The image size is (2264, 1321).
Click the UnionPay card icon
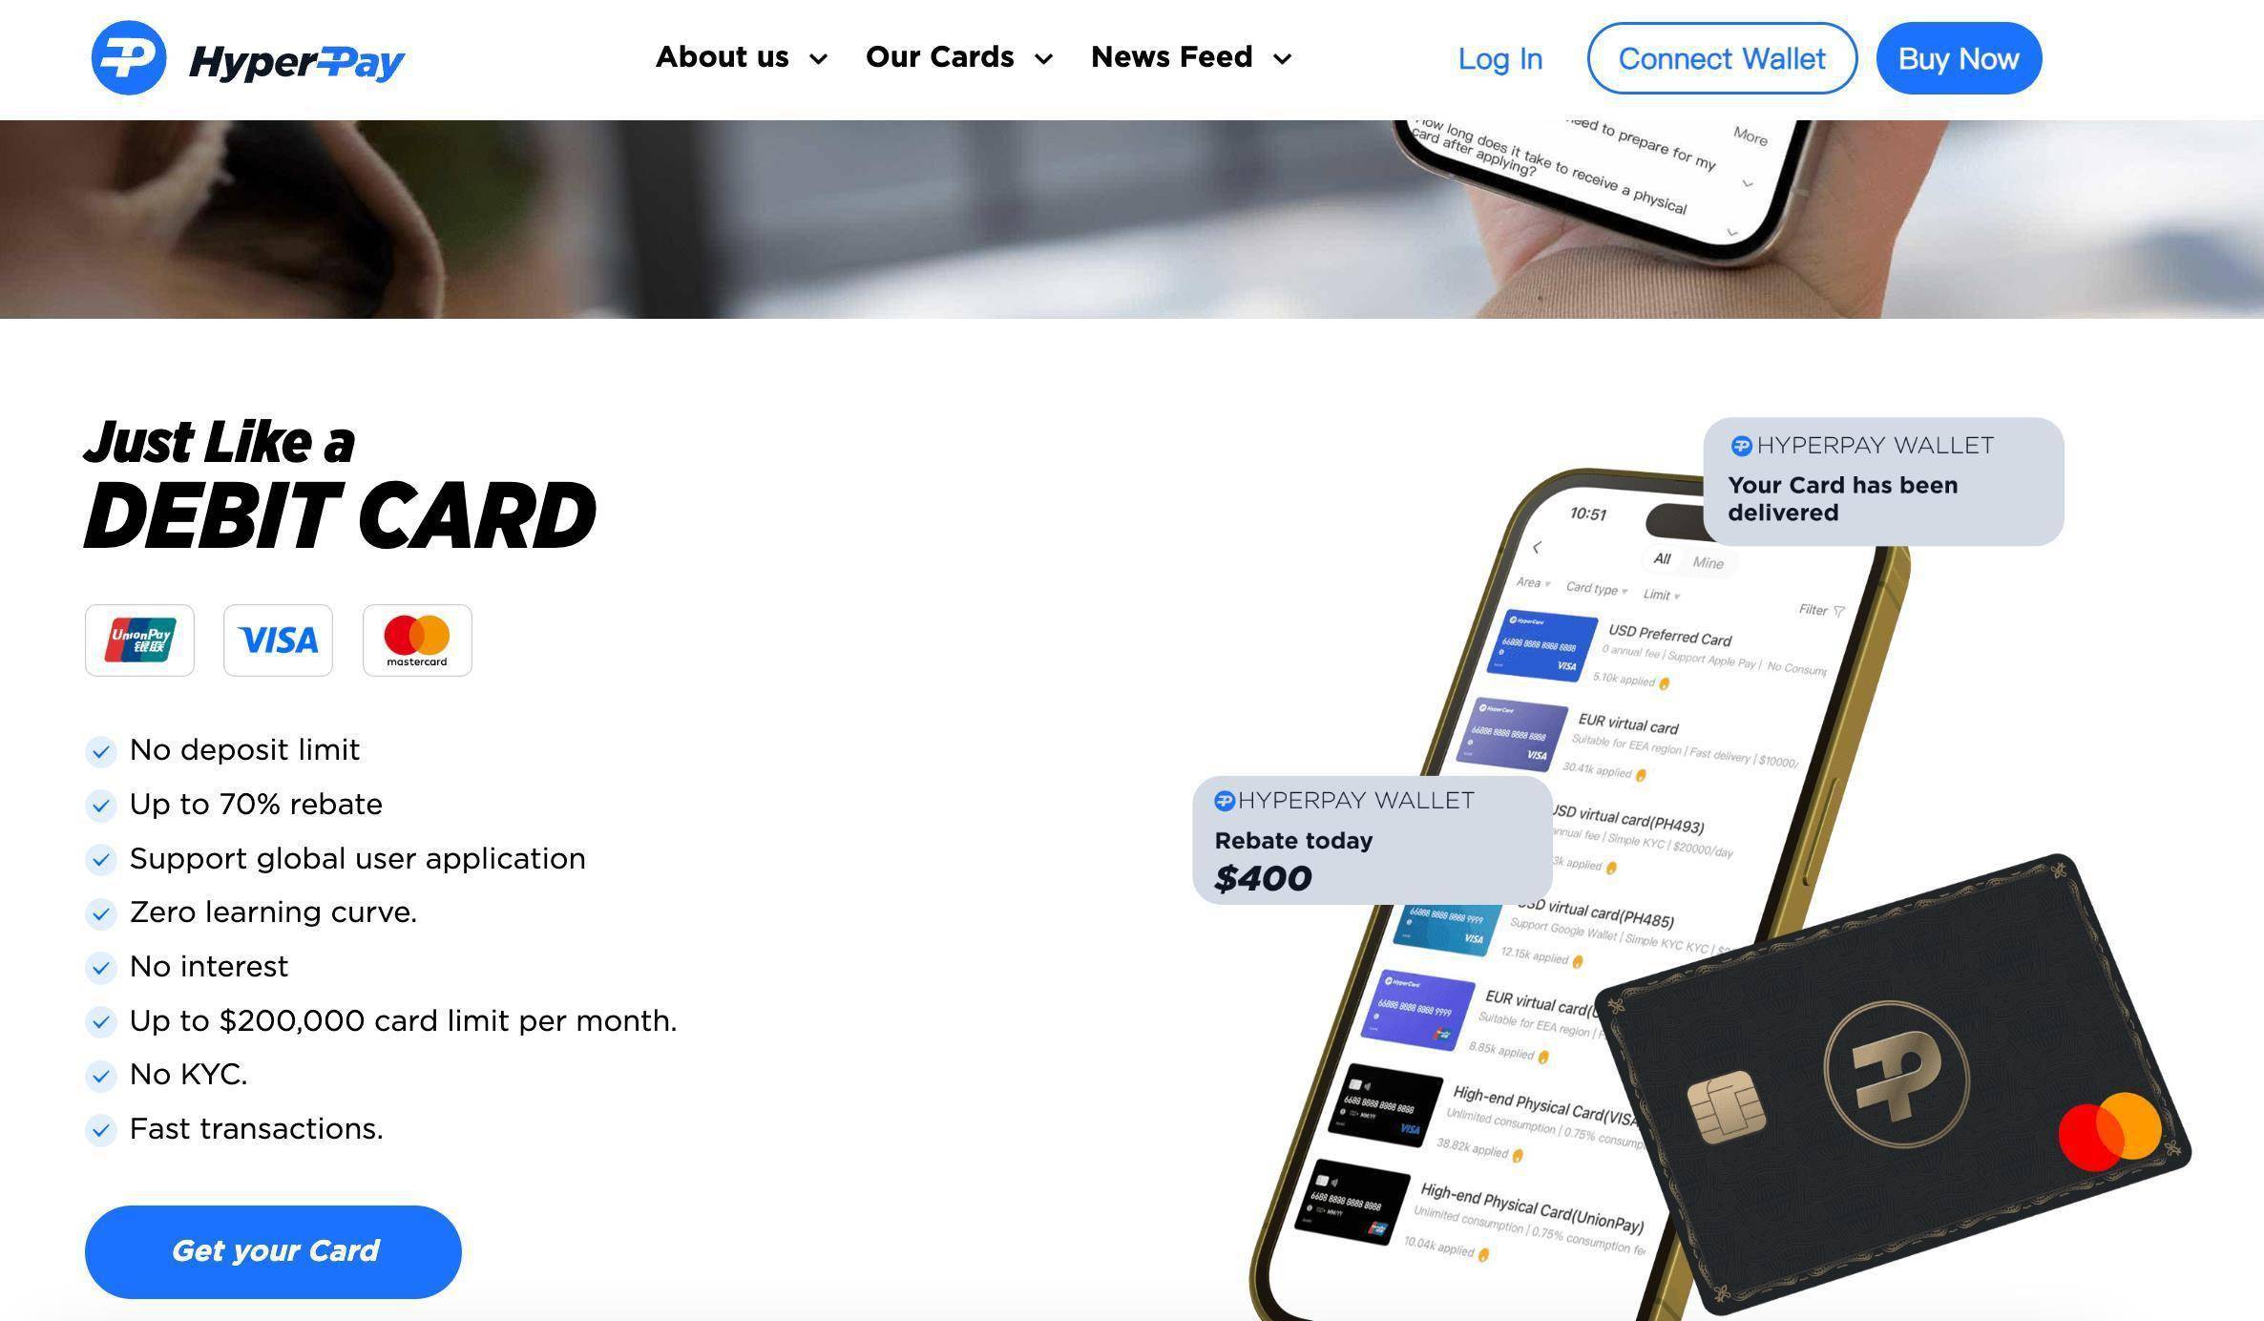(140, 640)
